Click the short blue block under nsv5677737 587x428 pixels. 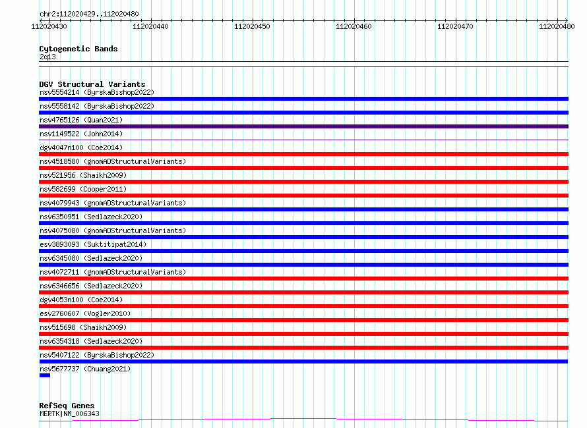tap(45, 375)
